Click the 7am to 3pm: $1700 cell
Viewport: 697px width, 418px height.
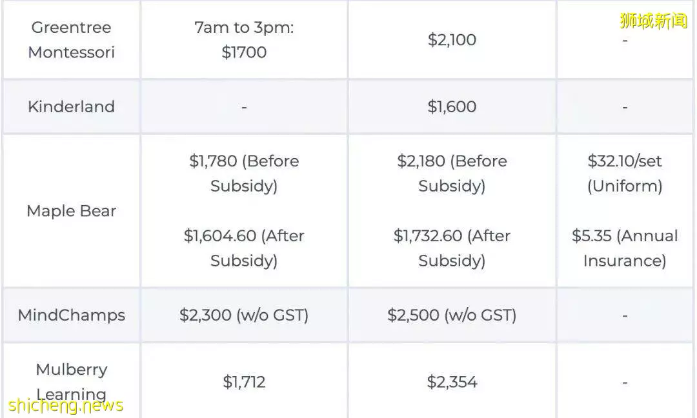click(244, 40)
